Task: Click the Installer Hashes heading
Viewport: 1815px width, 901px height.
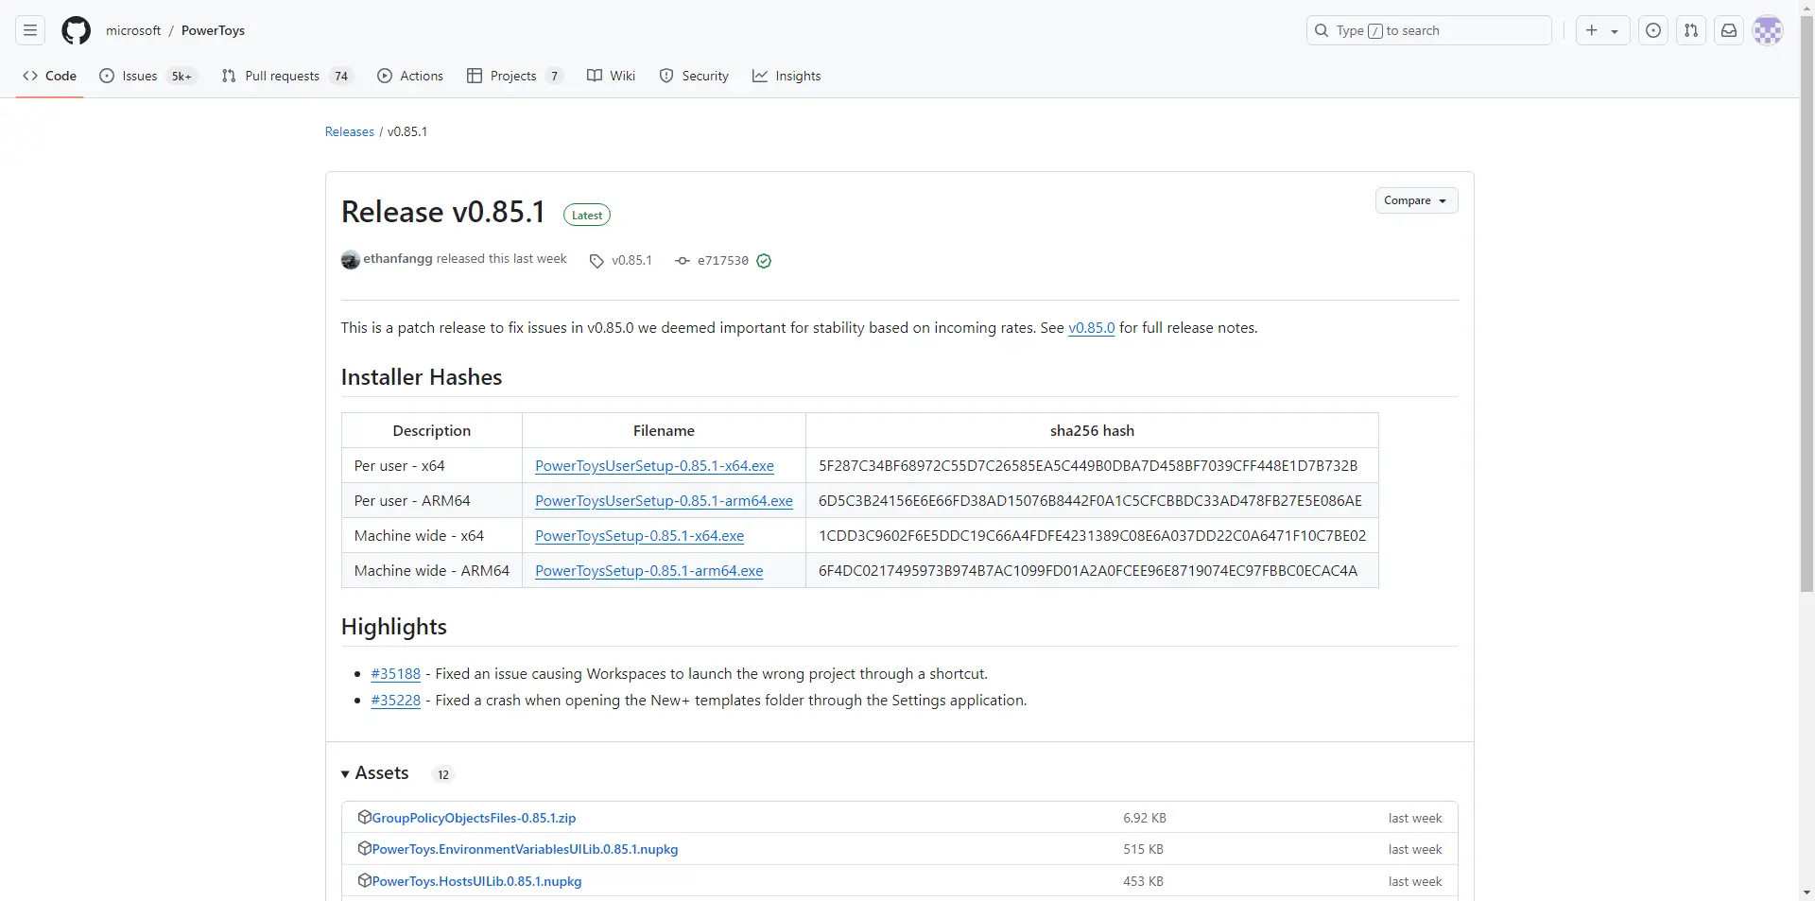Action: click(422, 376)
